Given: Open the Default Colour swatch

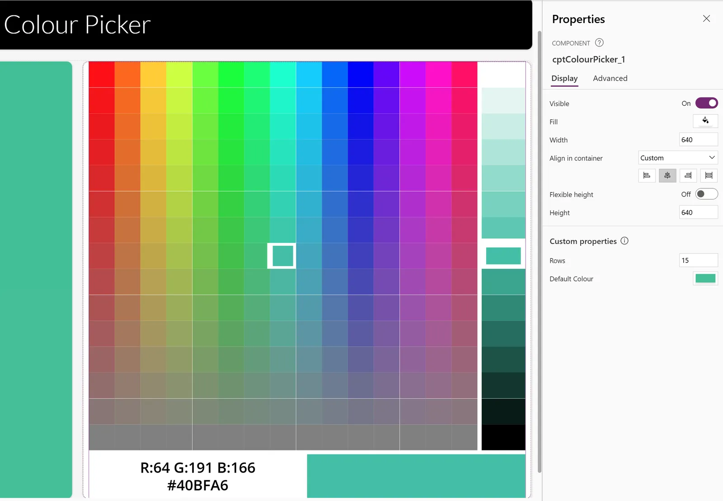Looking at the screenshot, I should point(705,278).
